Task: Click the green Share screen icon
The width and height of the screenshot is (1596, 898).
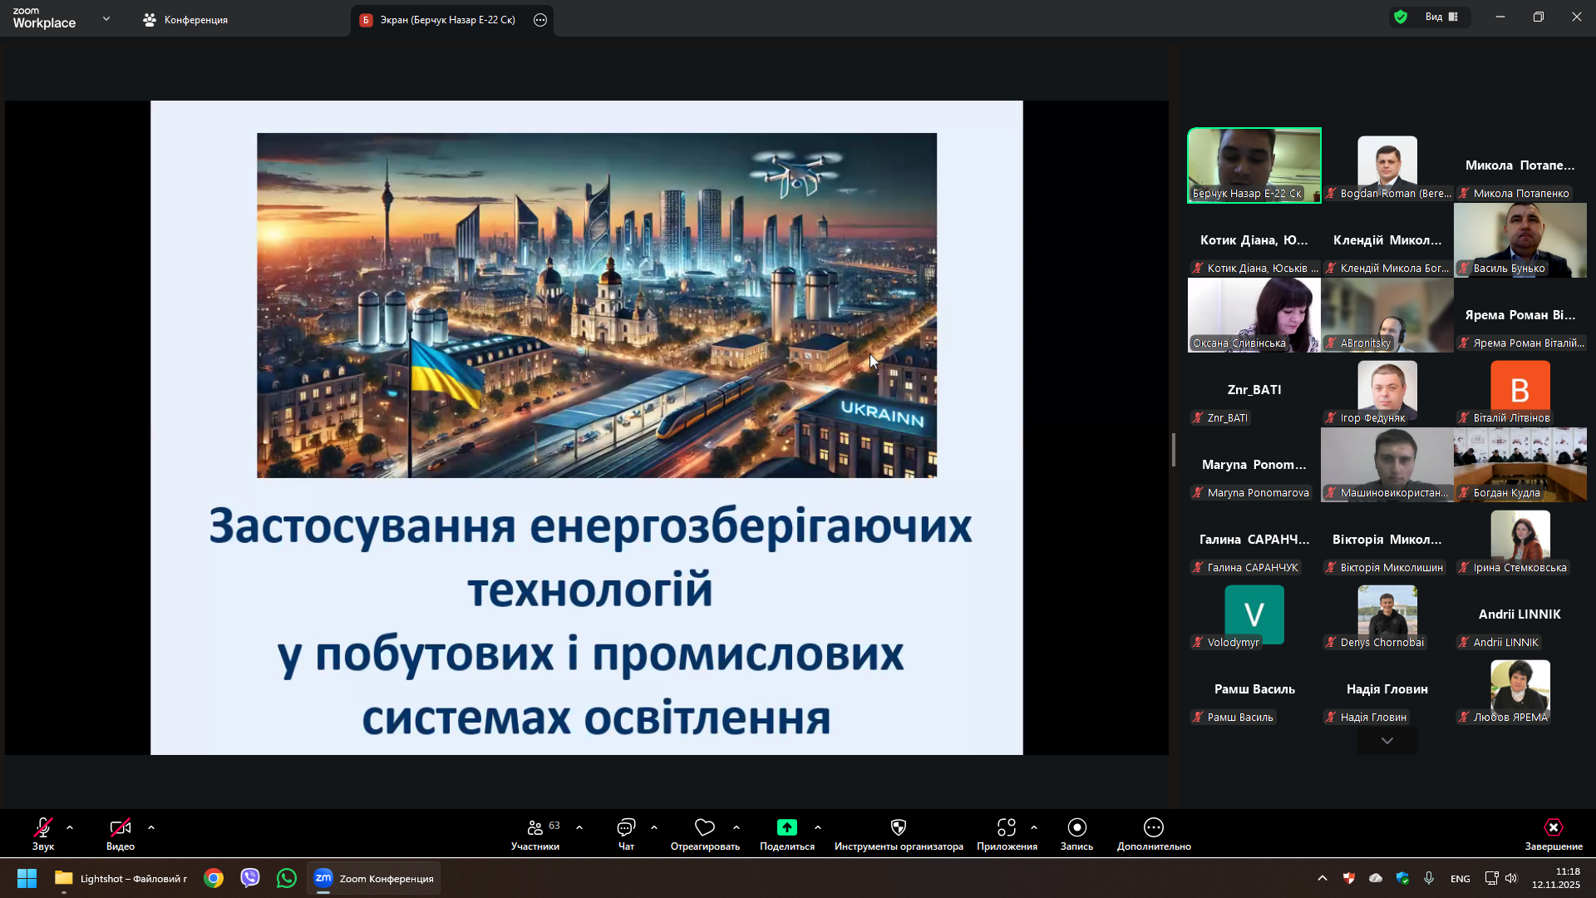Action: click(x=786, y=828)
